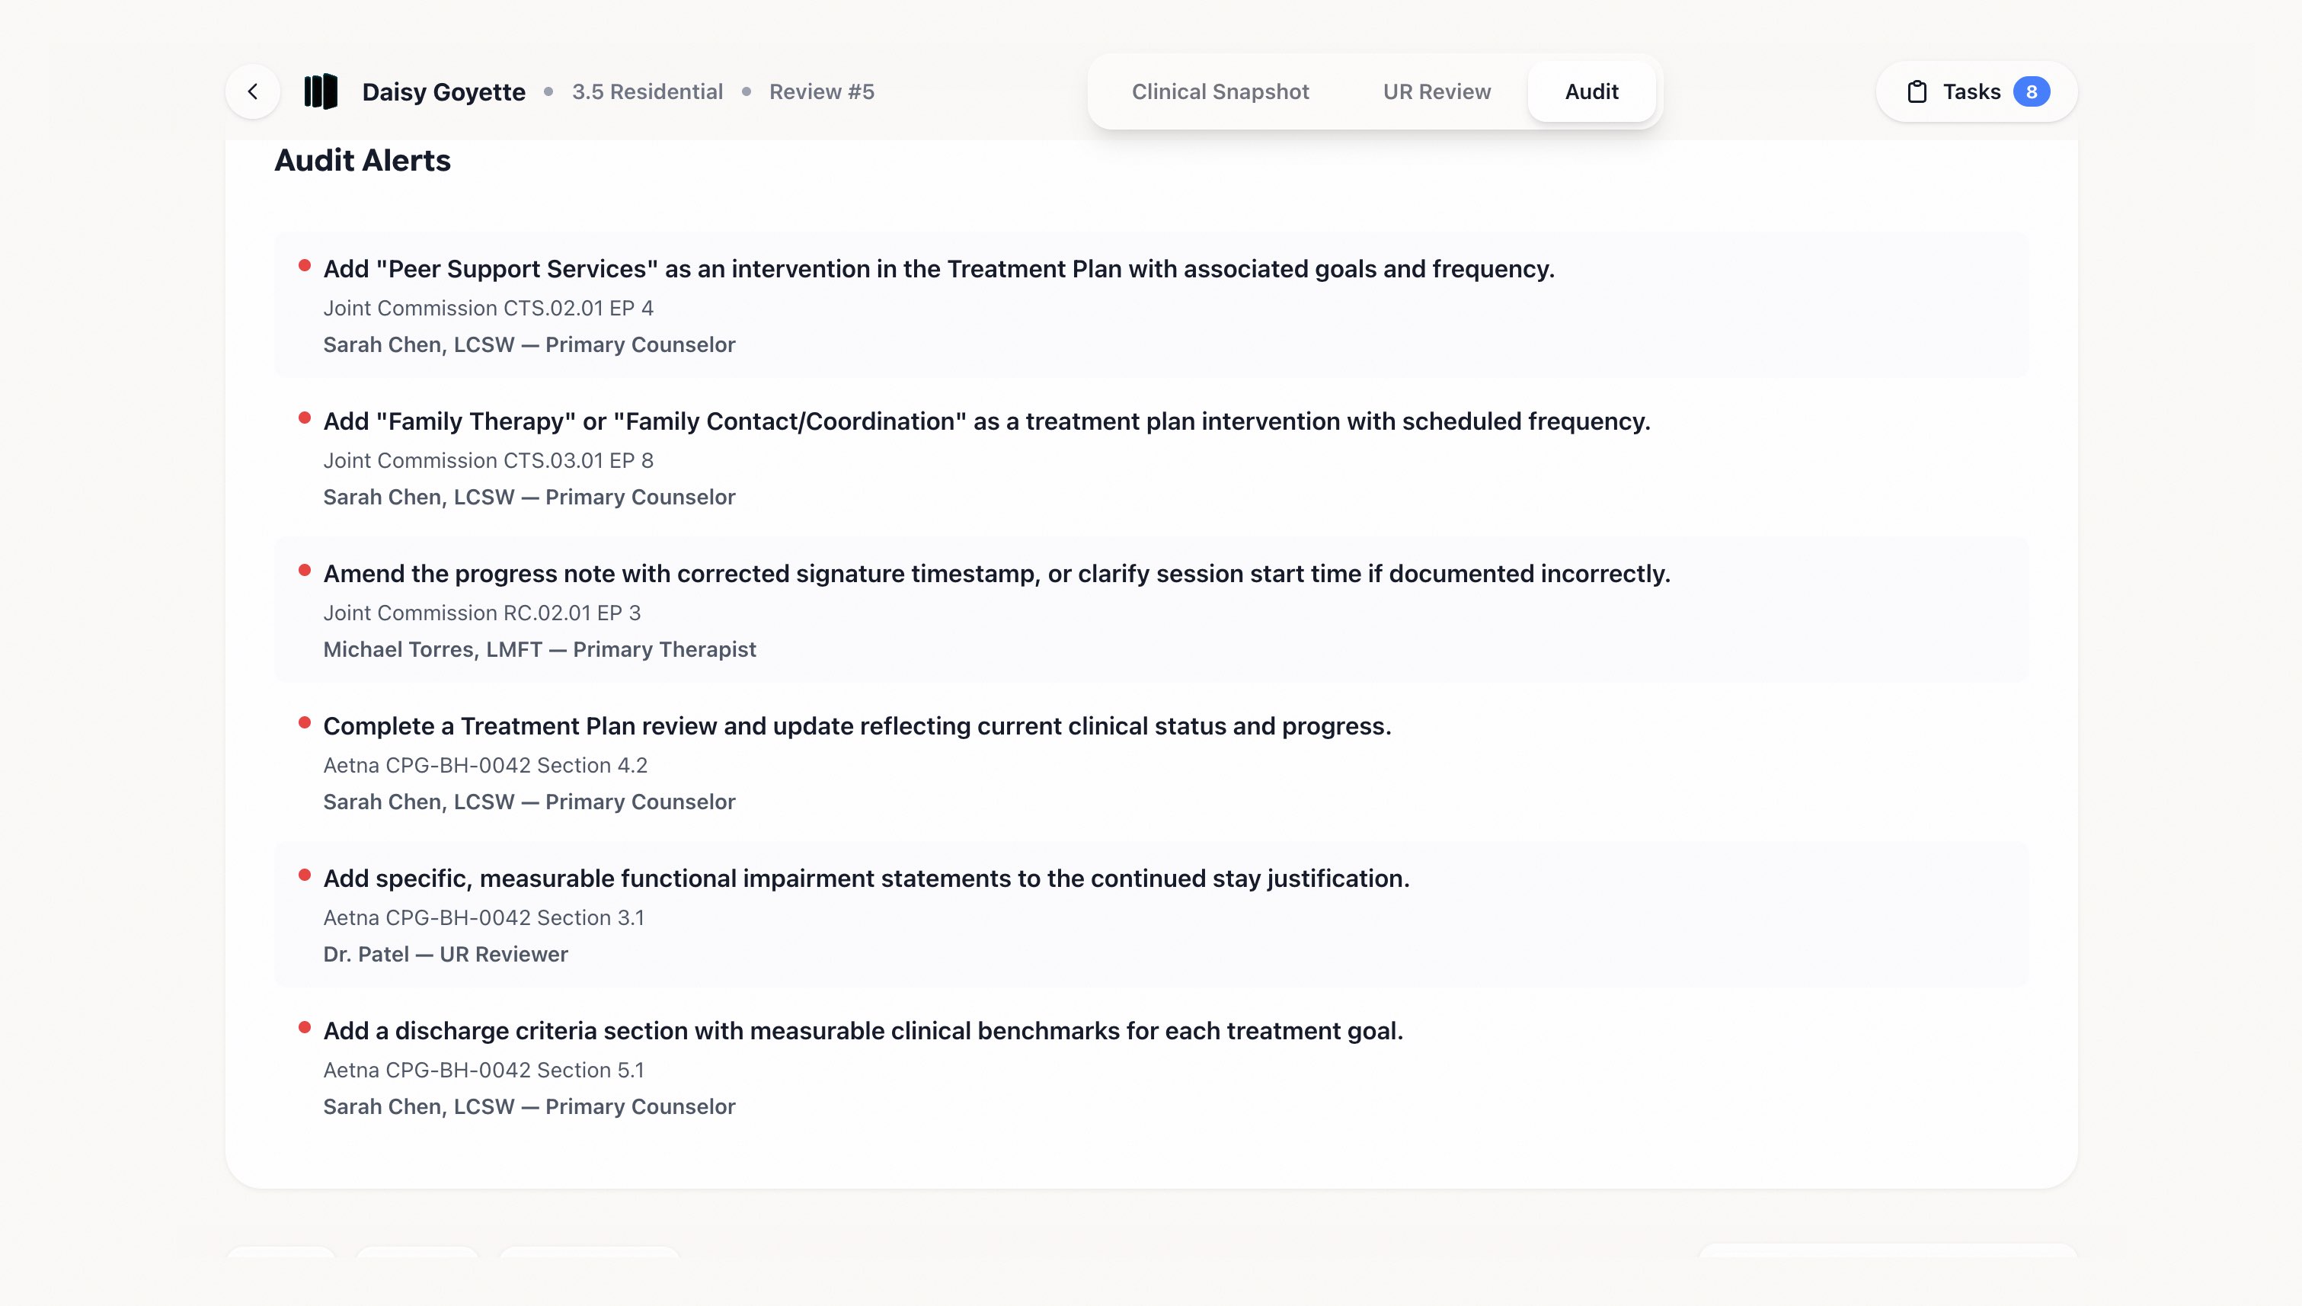This screenshot has height=1306, width=2302.
Task: Select the Treatment Plan review alert
Action: (x=856, y=727)
